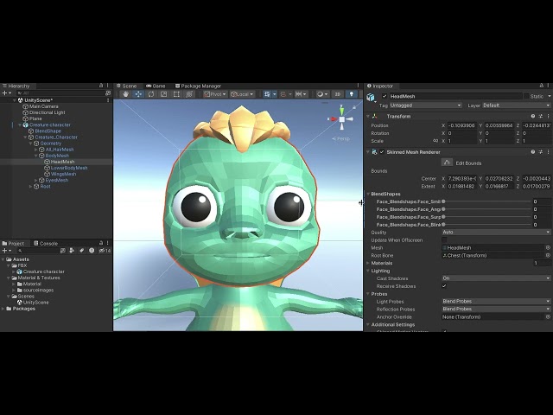
Task: Switch to the Package Manager tab
Action: pyautogui.click(x=198, y=86)
